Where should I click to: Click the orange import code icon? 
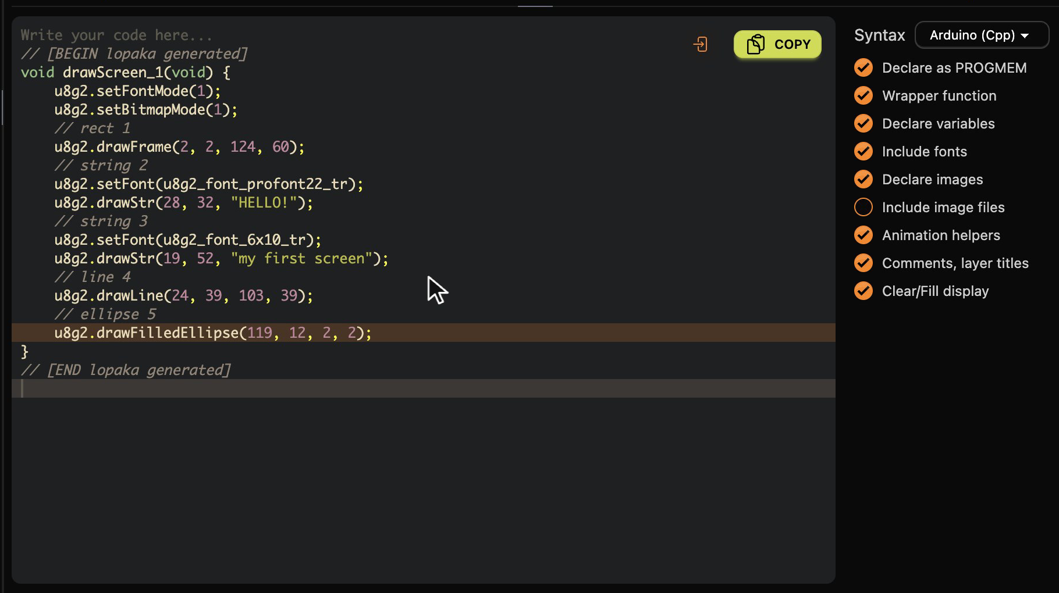click(x=700, y=44)
